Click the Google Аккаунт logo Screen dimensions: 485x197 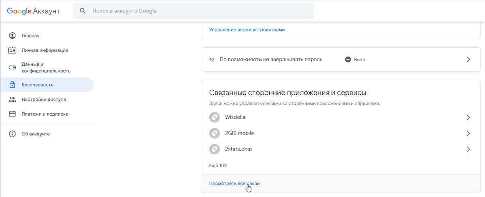[x=33, y=11]
